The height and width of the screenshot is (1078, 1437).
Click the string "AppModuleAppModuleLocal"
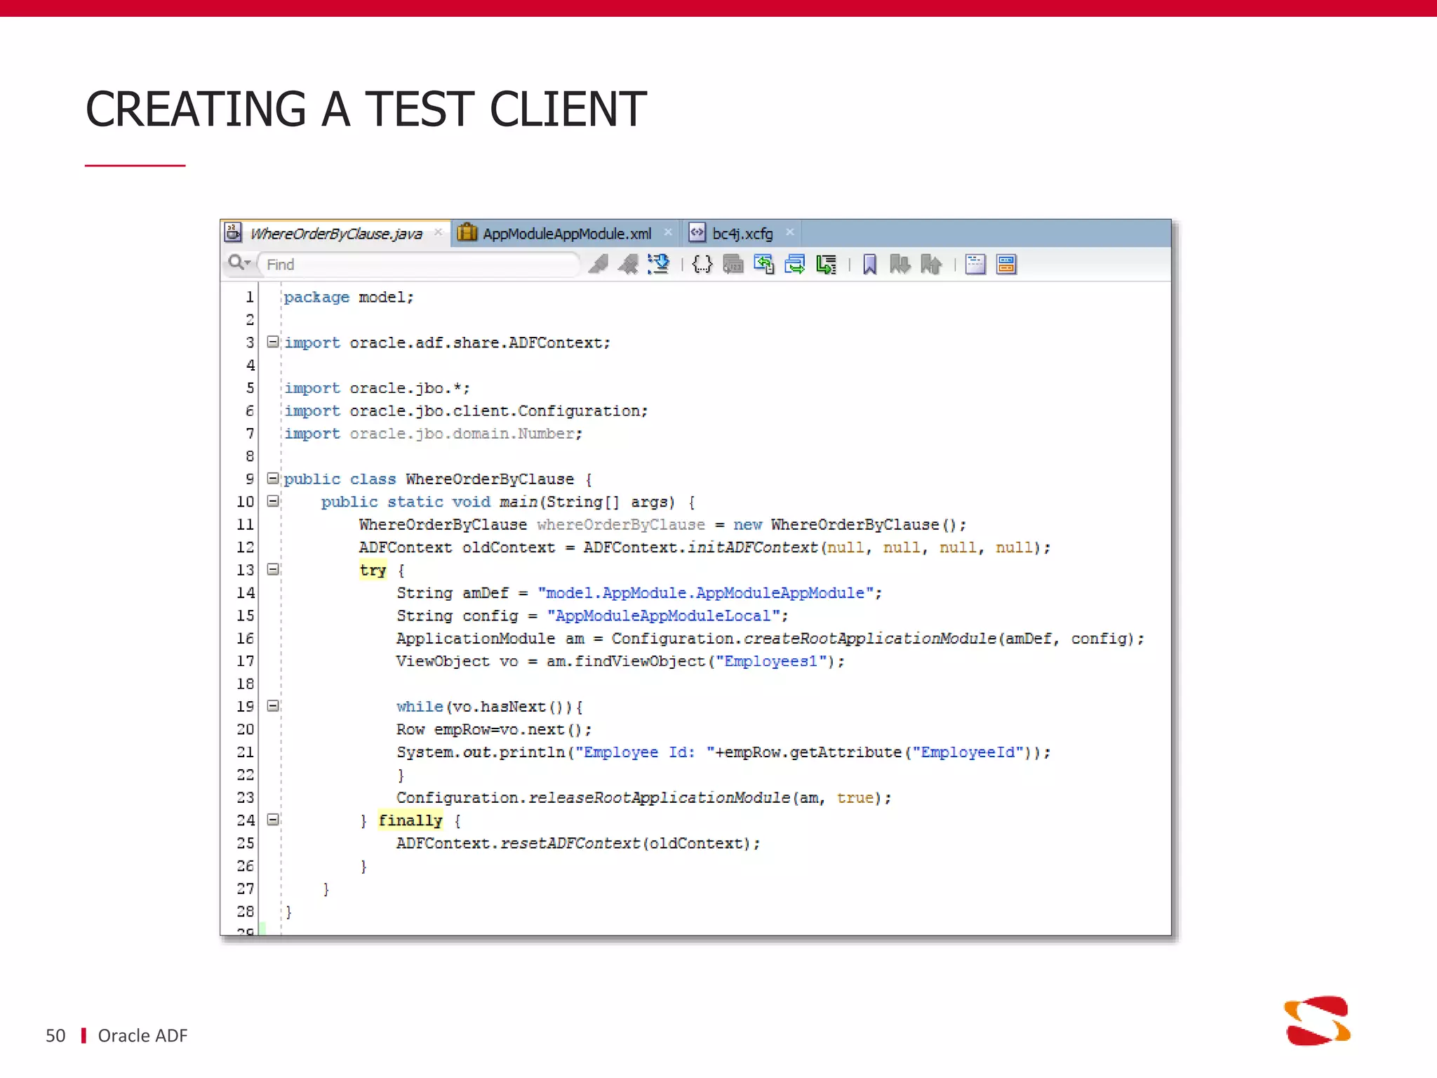(664, 615)
